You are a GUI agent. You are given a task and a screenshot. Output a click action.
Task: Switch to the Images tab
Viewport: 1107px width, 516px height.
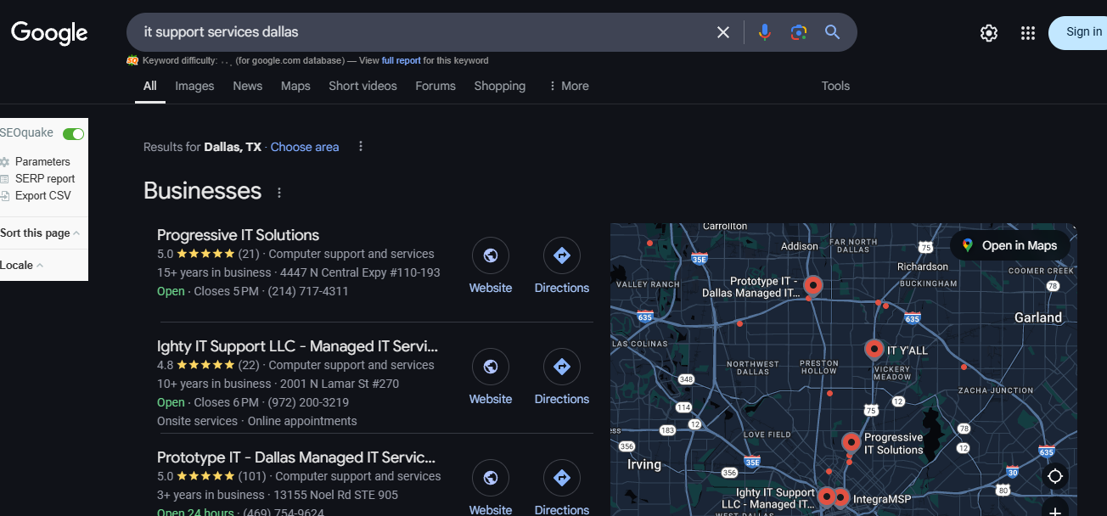coord(194,86)
